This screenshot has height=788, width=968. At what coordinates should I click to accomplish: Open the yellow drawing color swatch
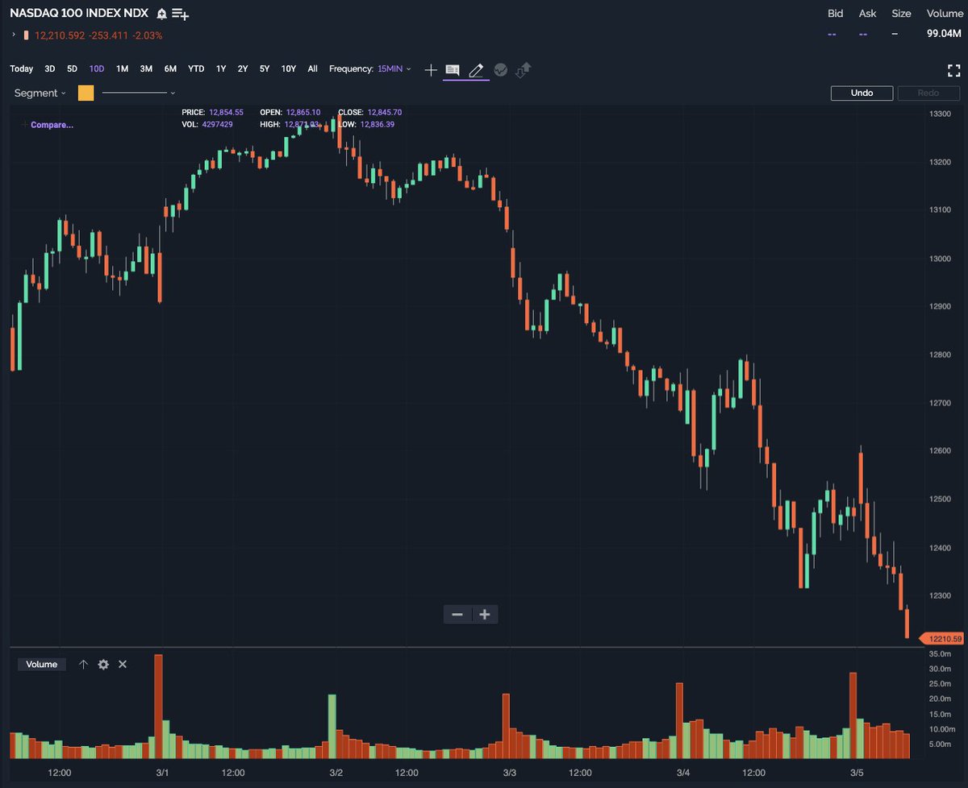point(86,93)
